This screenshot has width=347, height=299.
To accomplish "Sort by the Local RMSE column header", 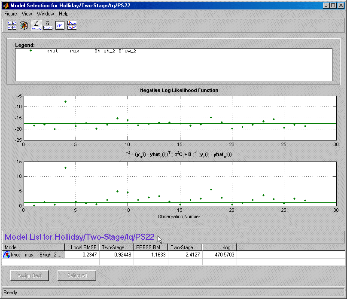I will point(82,247).
